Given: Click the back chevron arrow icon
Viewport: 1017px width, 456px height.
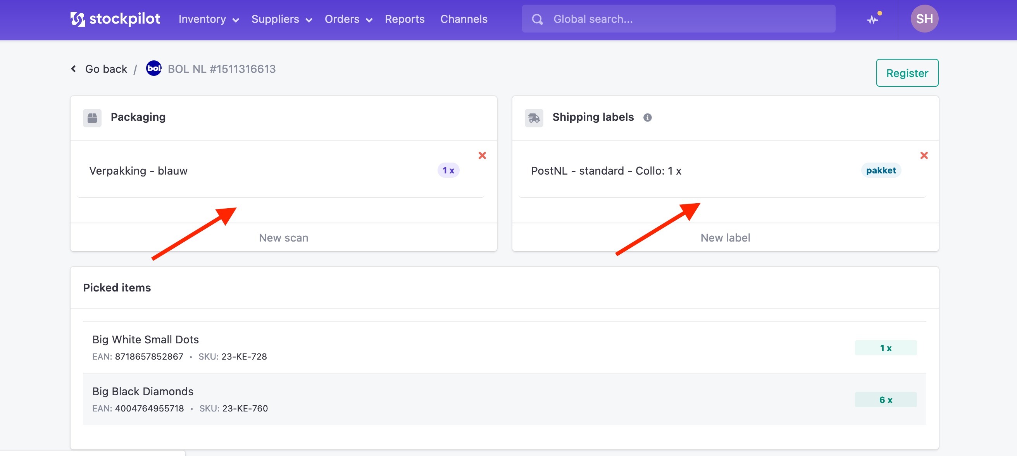Looking at the screenshot, I should [x=73, y=69].
